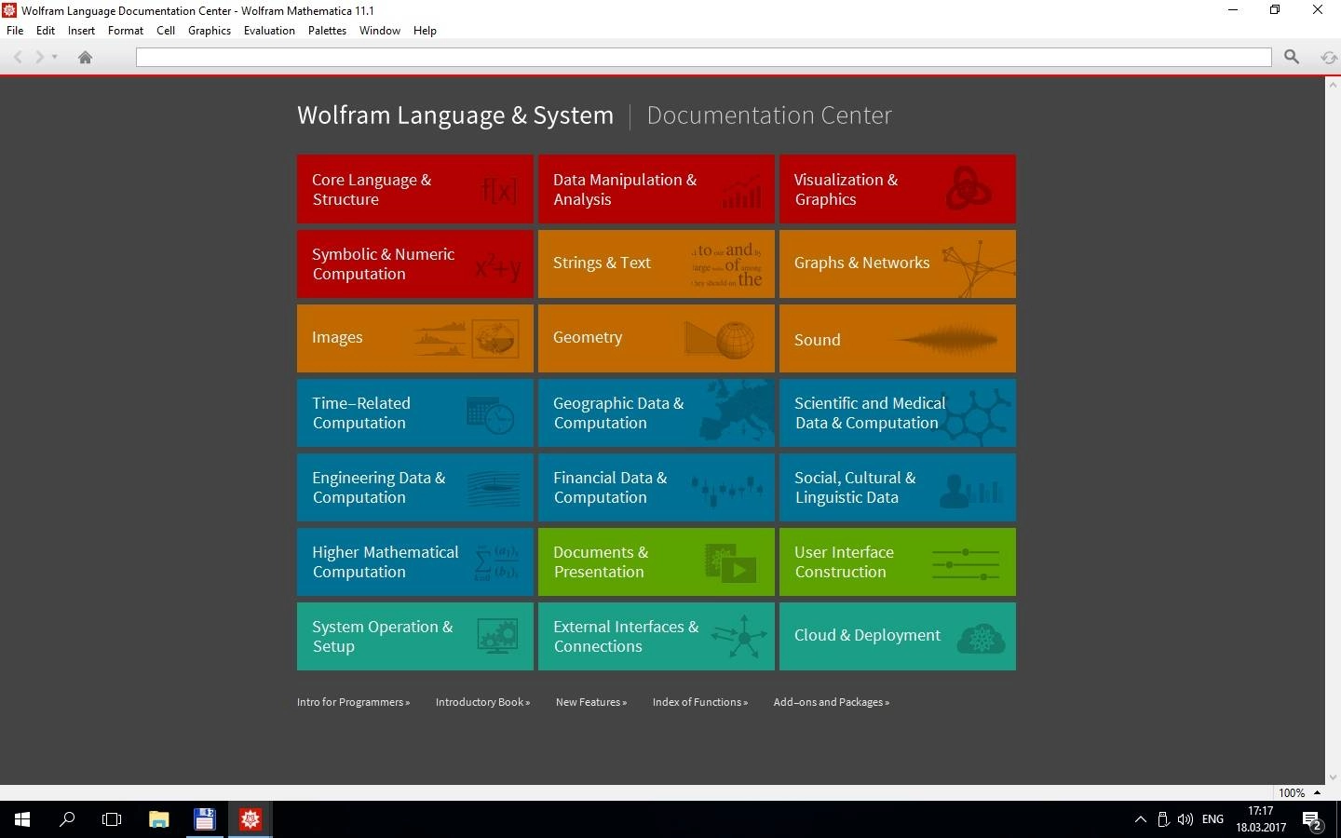Open the navigation history dropdown arrow
Image resolution: width=1341 pixels, height=838 pixels.
tap(55, 58)
